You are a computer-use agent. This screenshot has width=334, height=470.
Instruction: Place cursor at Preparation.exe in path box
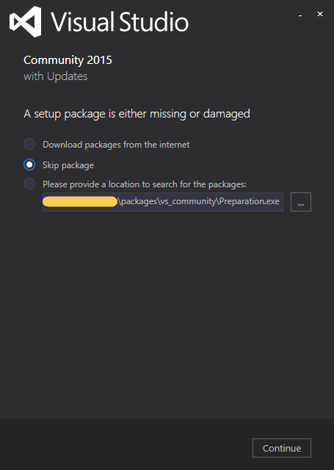(250, 201)
